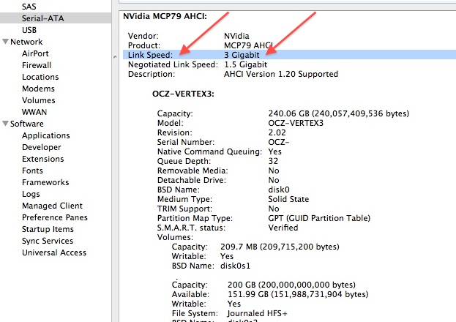Click the Vendor value NVidia
This screenshot has width=456, height=322.
point(236,36)
